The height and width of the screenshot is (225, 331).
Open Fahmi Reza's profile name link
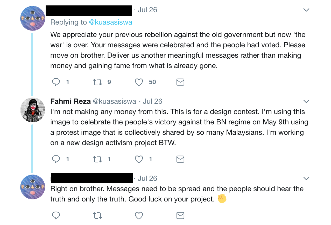pyautogui.click(x=70, y=101)
